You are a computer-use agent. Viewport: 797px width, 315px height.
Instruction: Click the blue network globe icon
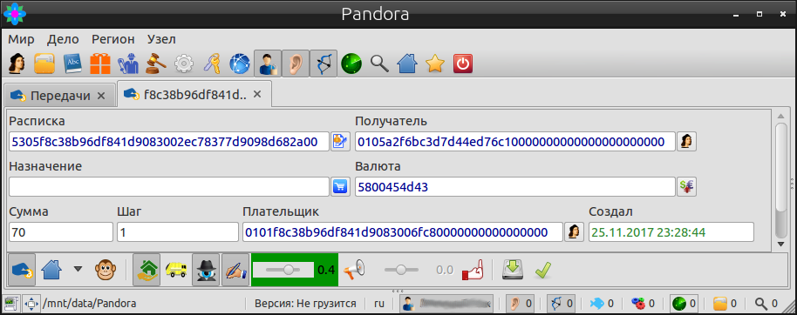click(x=240, y=64)
